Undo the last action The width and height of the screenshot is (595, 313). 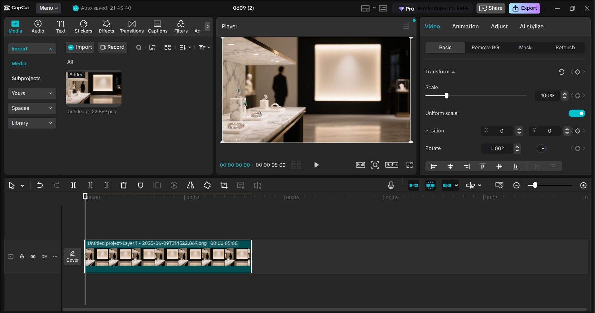tap(40, 185)
